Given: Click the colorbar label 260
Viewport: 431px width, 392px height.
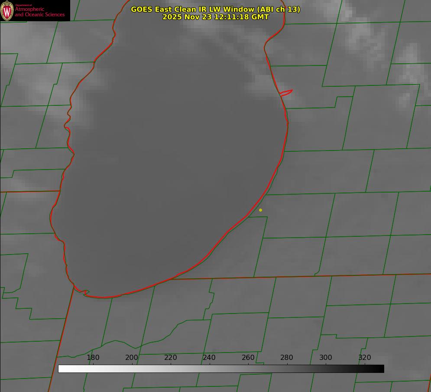Looking at the screenshot, I should [248, 357].
